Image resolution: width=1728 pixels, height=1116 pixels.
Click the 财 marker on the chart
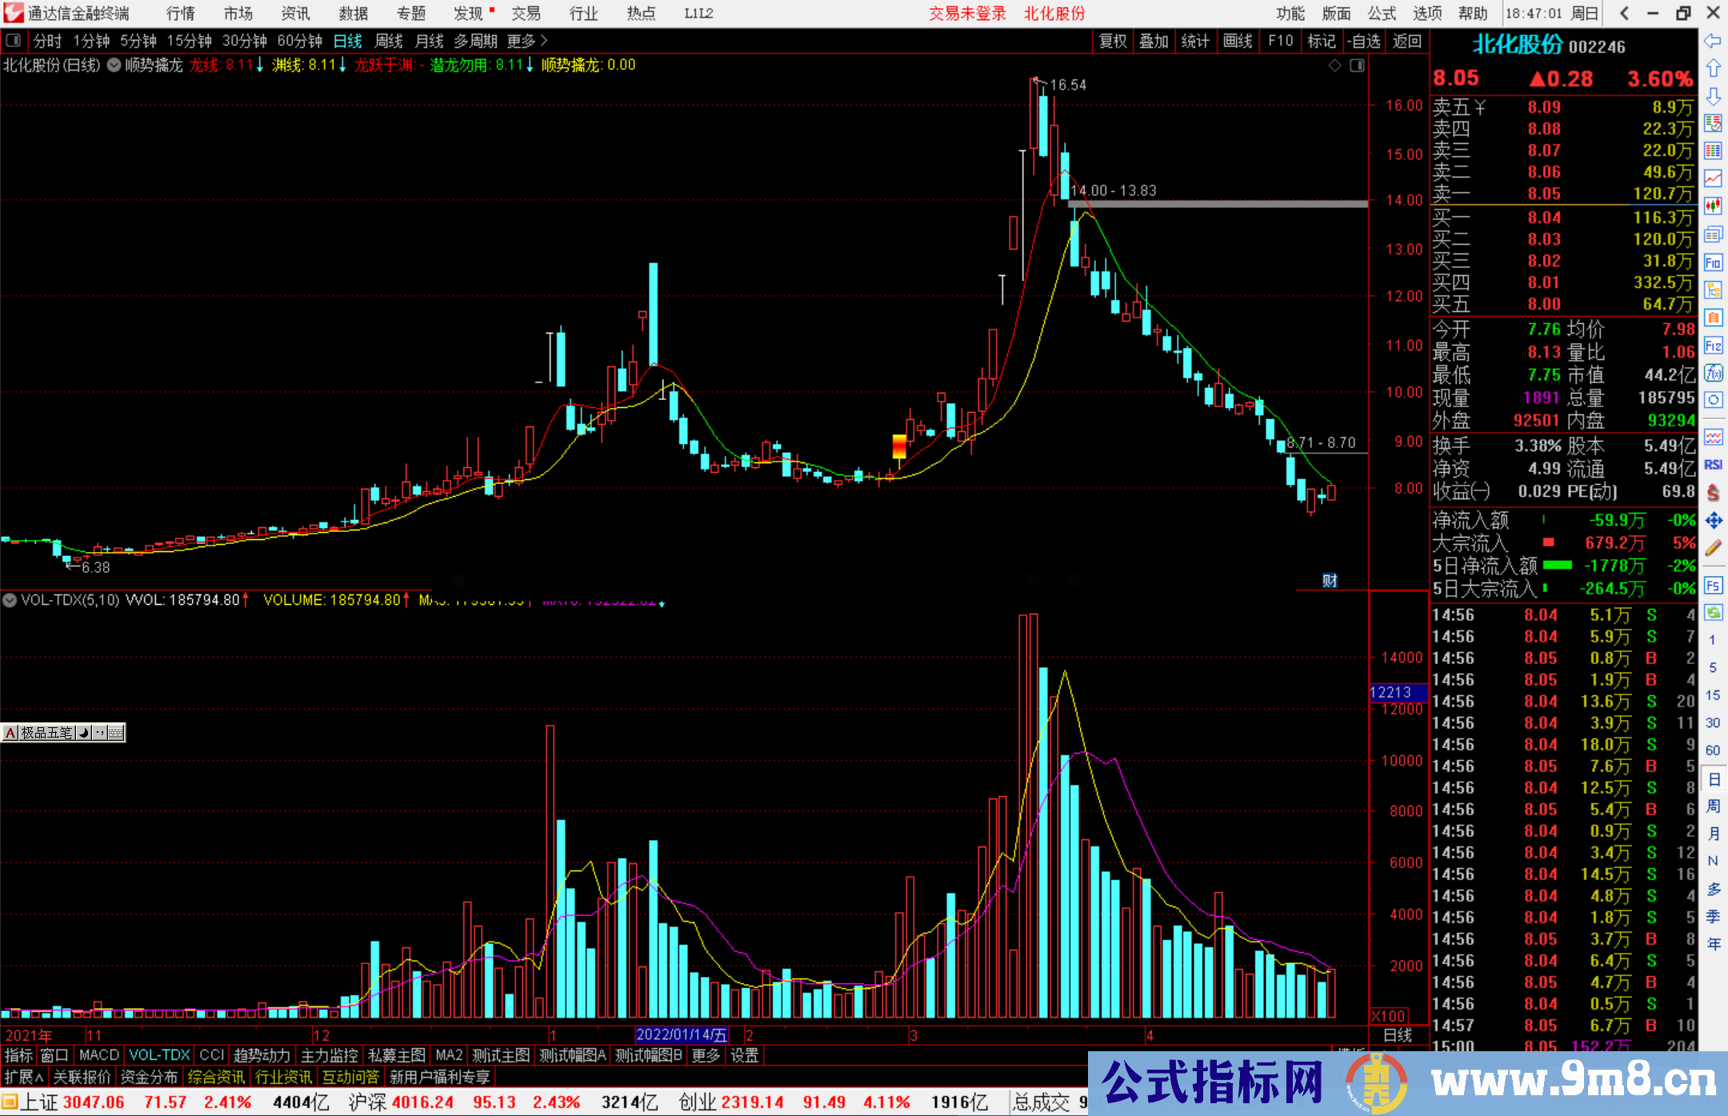tap(1329, 581)
